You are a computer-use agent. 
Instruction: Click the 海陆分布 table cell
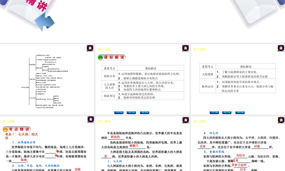(109, 76)
